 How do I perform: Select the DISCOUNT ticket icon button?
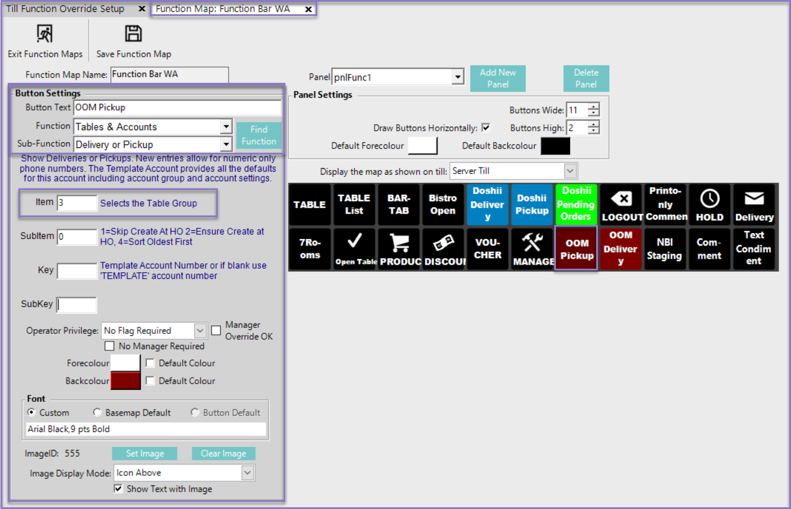pyautogui.click(x=443, y=249)
